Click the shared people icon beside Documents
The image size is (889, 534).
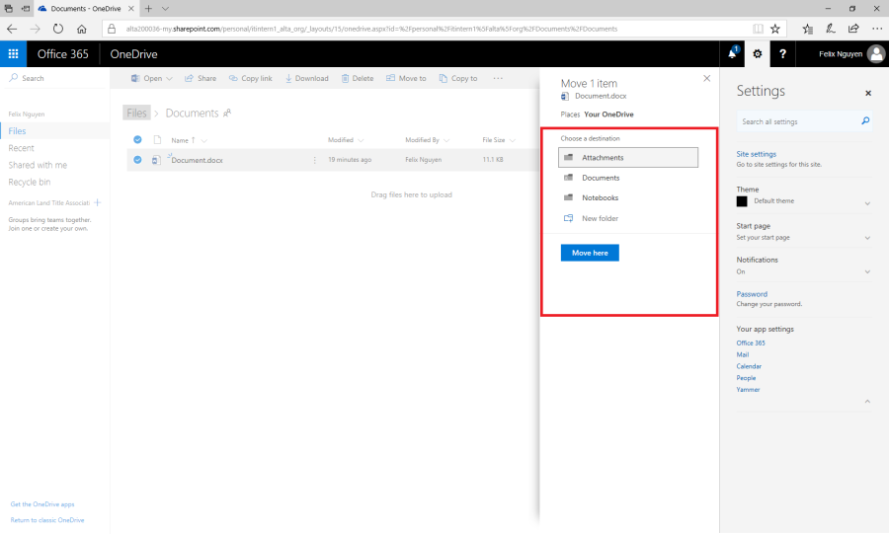tap(227, 113)
